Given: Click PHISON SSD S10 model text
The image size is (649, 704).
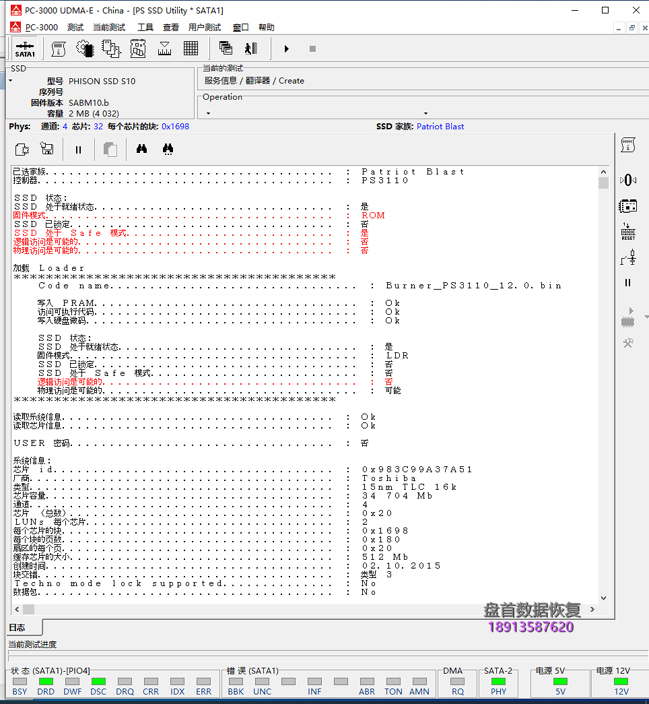Looking at the screenshot, I should click(102, 82).
